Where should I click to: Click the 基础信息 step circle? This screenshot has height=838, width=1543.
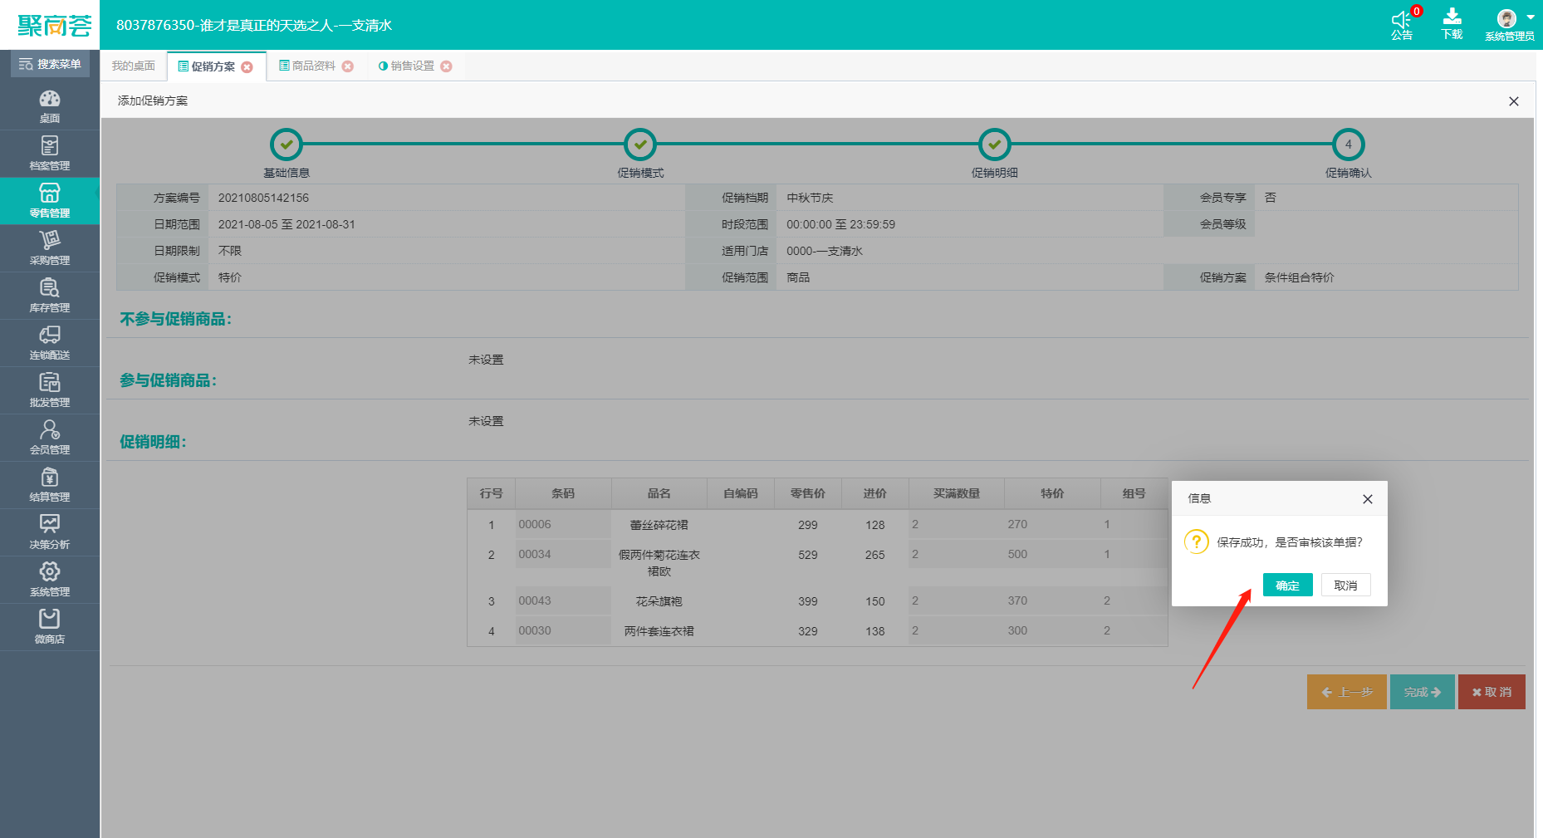[x=287, y=145]
